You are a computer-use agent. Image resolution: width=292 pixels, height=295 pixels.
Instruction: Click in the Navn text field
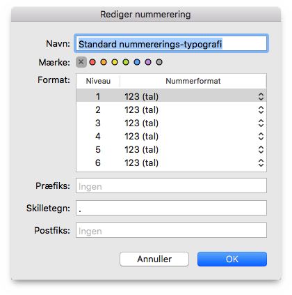(x=171, y=43)
